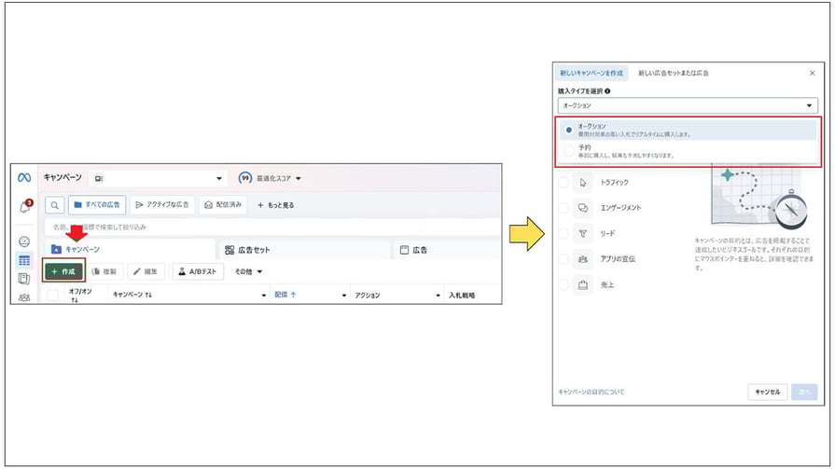Open the ad account selector dropdown
835x469 pixels.
[x=159, y=177]
